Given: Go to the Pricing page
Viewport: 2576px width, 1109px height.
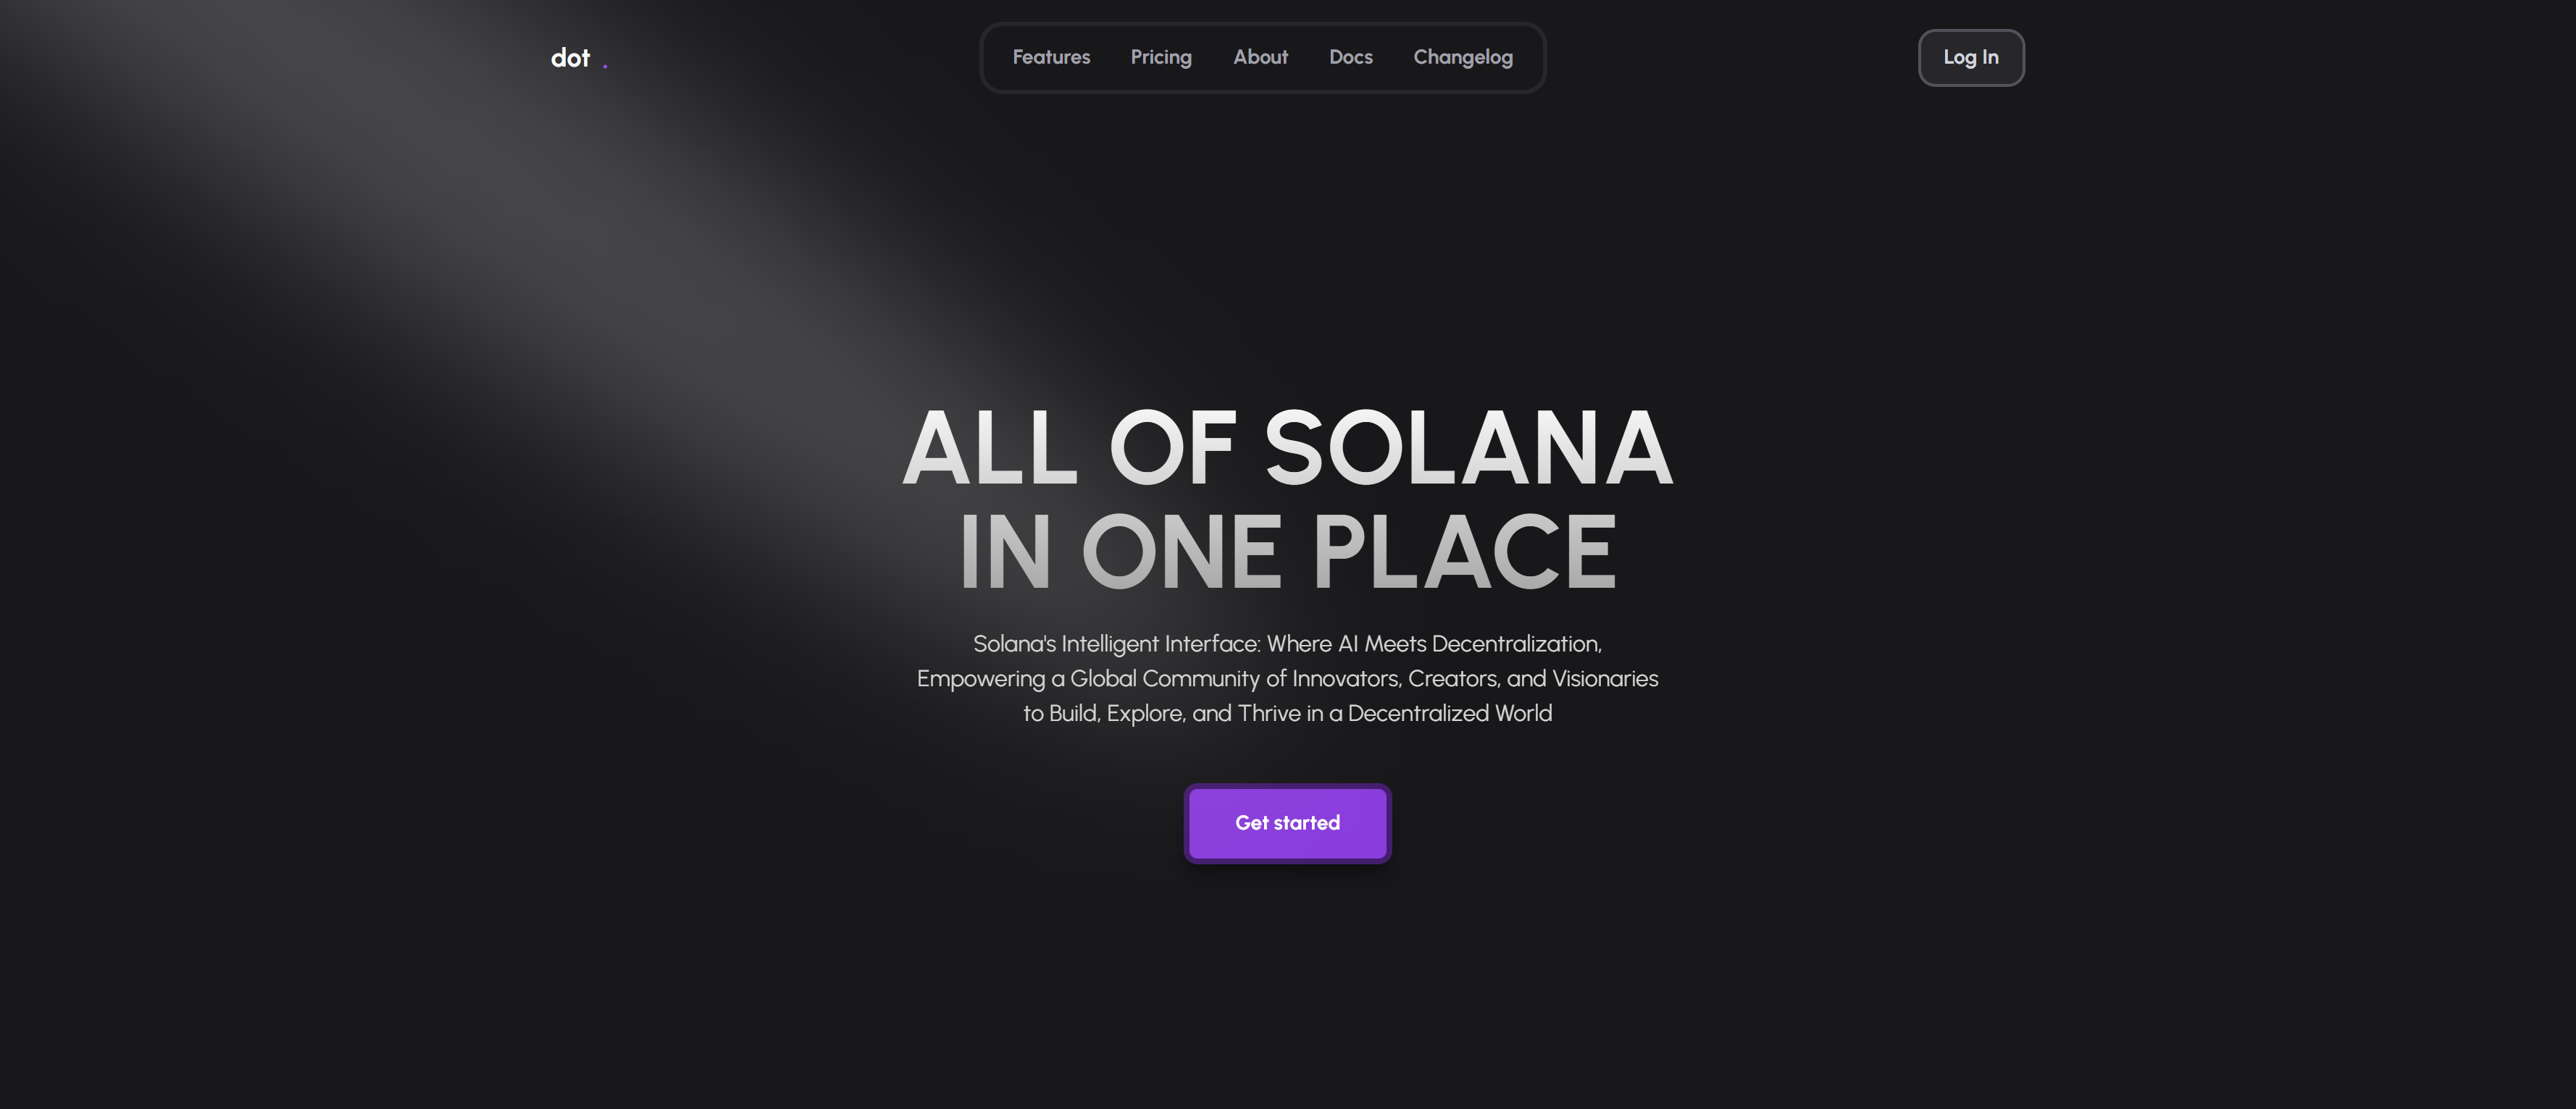Looking at the screenshot, I should (1161, 57).
